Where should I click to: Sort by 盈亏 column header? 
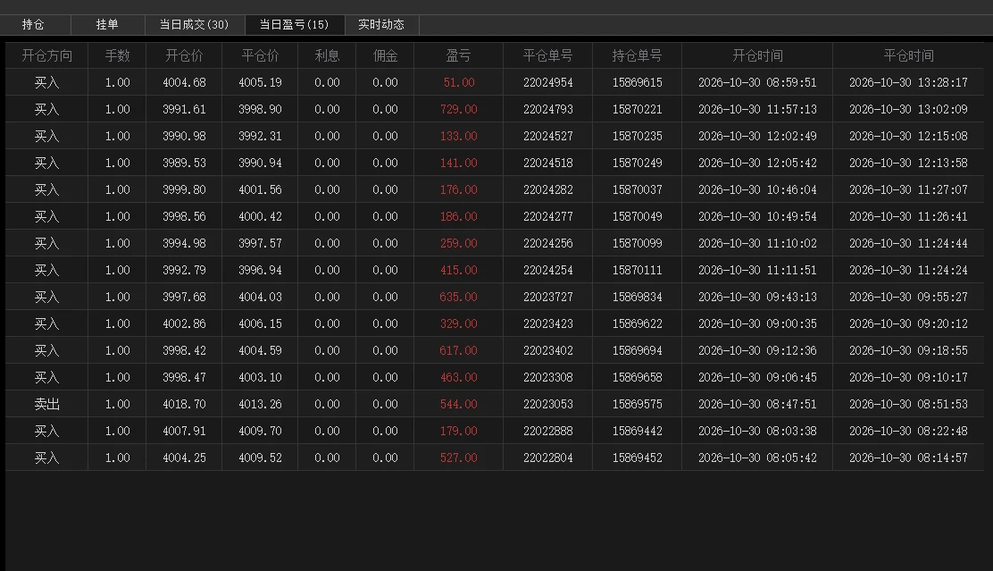458,55
